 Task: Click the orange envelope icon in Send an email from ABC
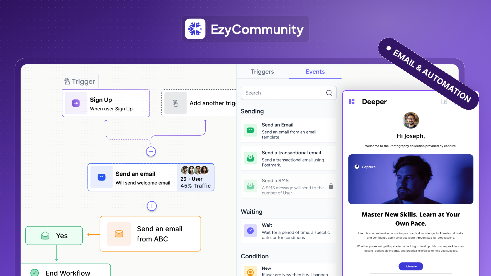click(x=119, y=234)
